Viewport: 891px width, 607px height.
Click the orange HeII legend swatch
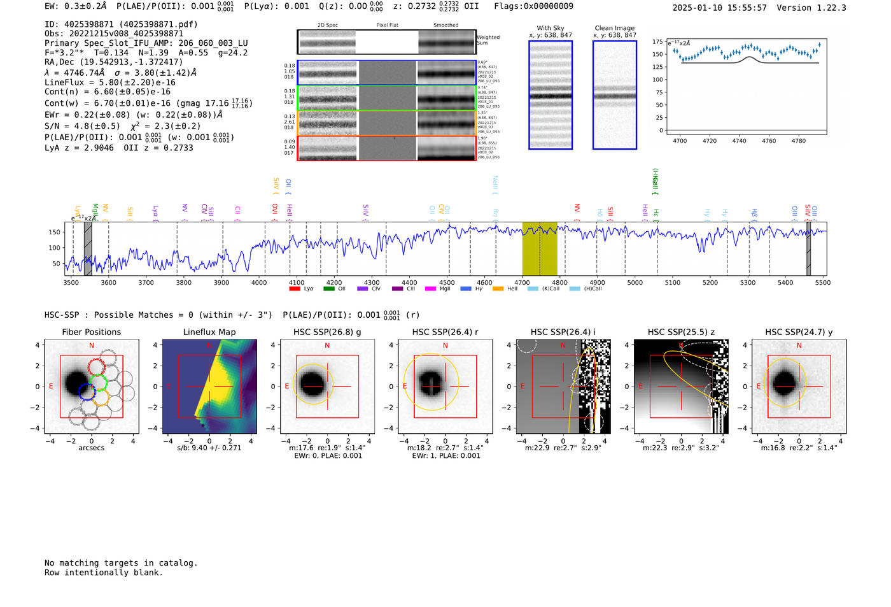click(x=498, y=289)
